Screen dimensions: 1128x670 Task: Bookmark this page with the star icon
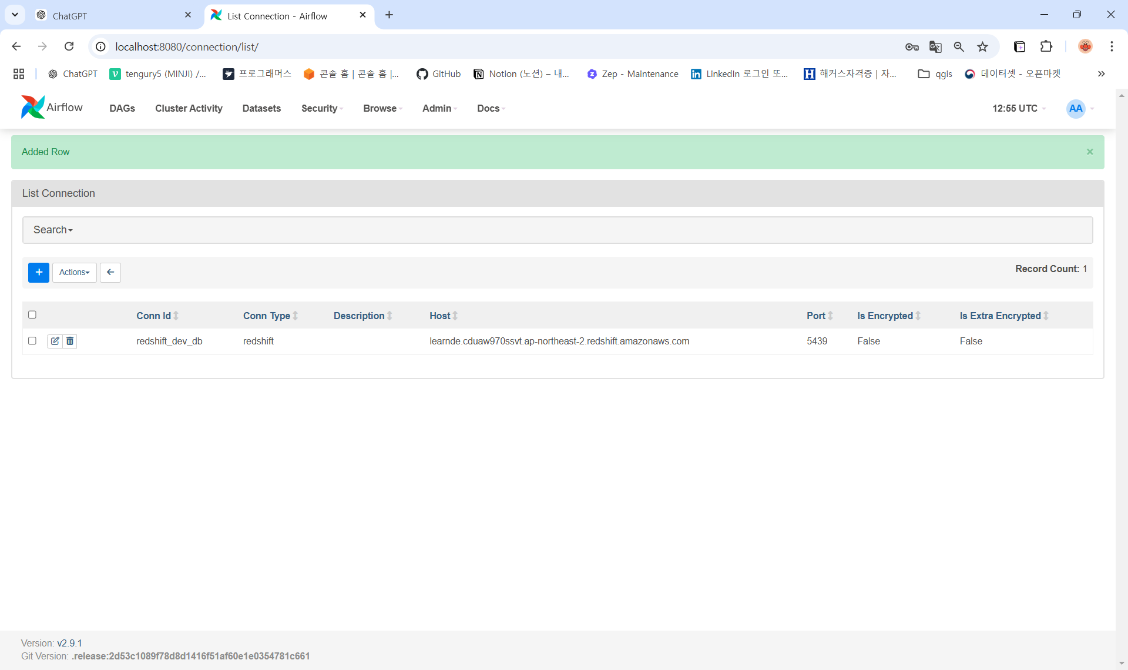tap(982, 46)
